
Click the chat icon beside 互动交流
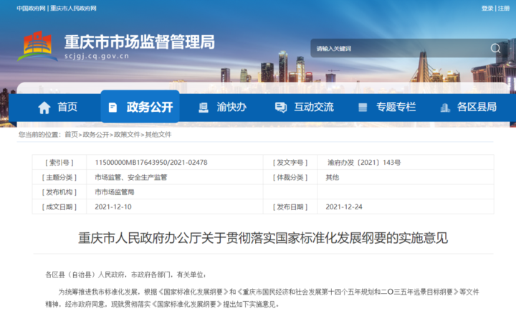[281, 107]
